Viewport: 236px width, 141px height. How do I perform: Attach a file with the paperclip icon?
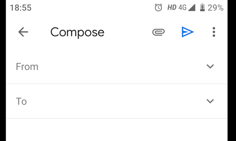point(158,32)
